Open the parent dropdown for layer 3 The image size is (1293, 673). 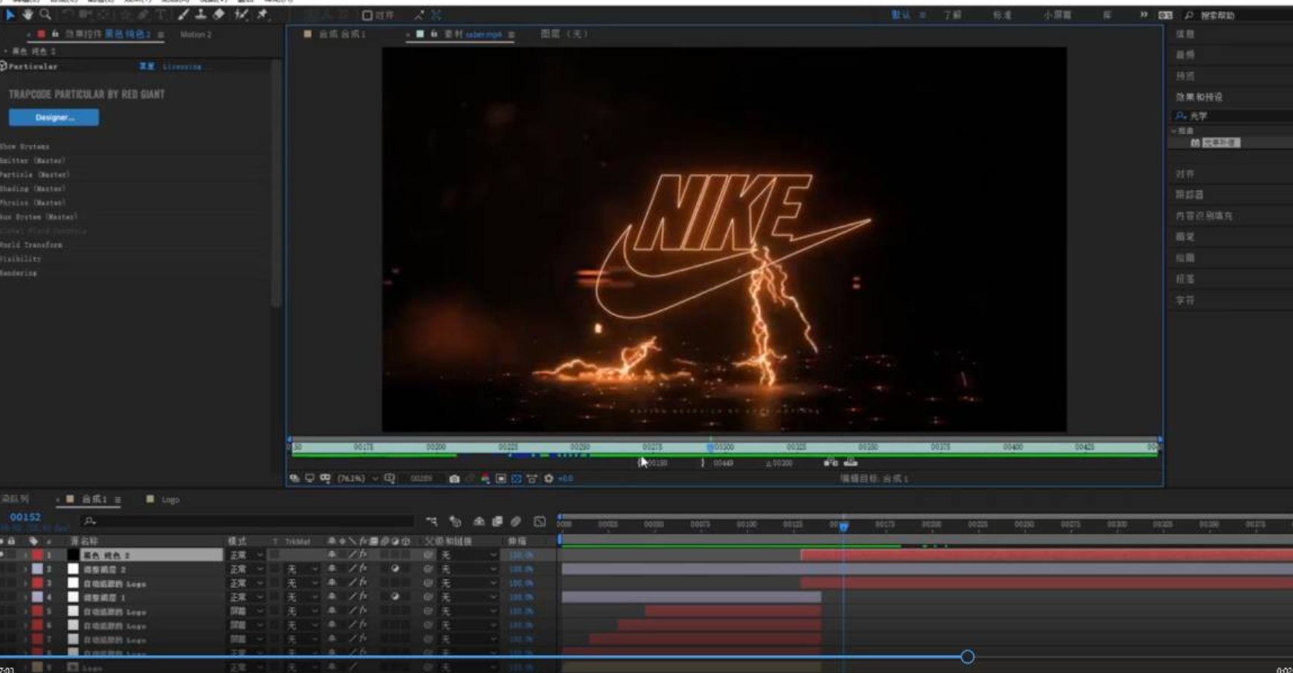[469, 583]
